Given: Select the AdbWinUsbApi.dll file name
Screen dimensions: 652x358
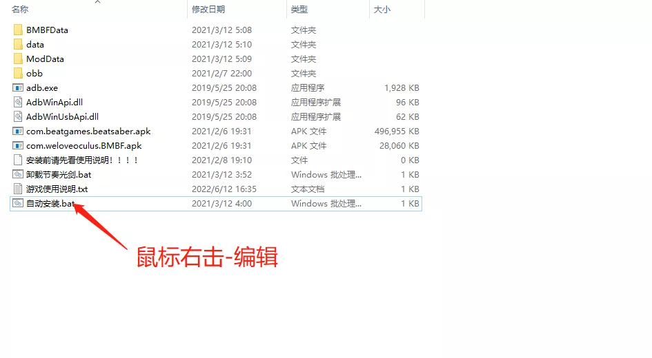Looking at the screenshot, I should coord(62,116).
